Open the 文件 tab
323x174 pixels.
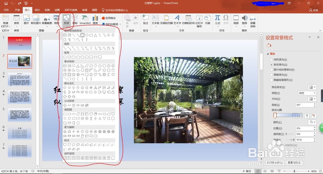pyautogui.click(x=6, y=10)
